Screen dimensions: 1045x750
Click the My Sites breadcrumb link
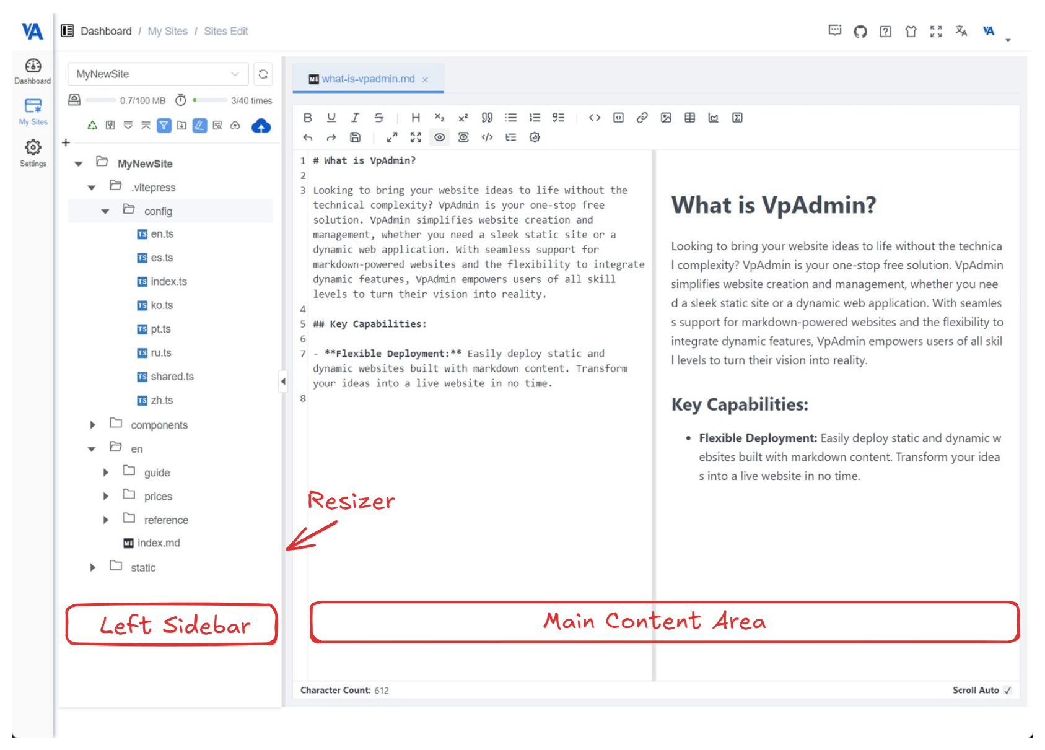tap(167, 32)
